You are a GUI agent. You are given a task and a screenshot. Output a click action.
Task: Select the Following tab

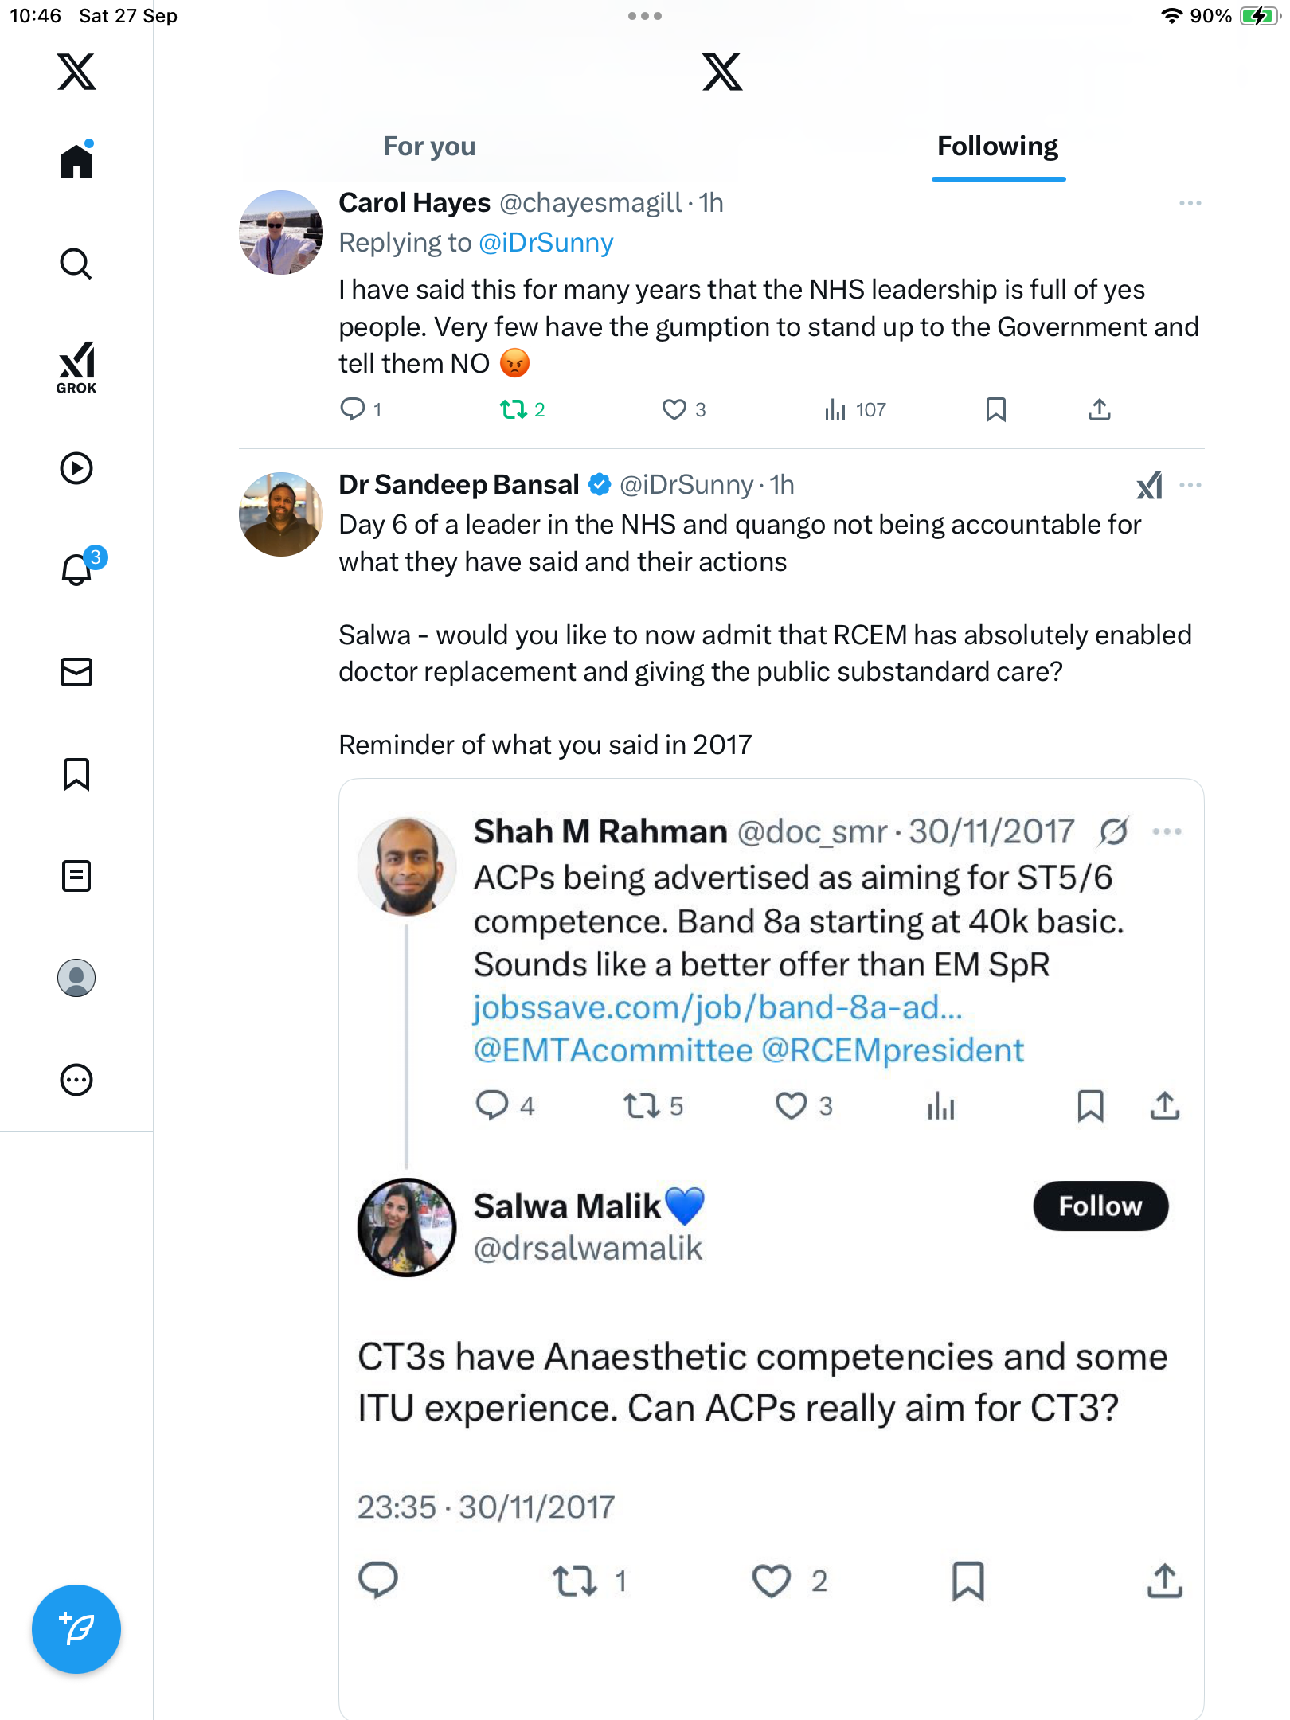(x=998, y=147)
